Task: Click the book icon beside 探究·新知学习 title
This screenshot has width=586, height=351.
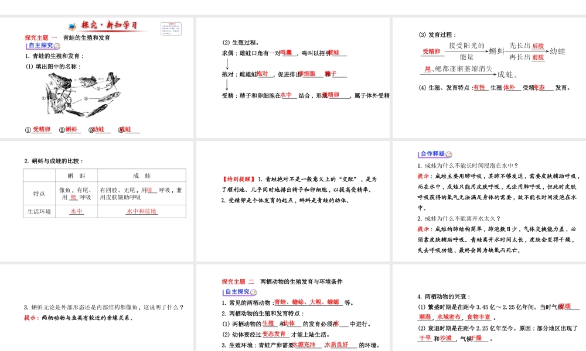Action: [x=73, y=26]
